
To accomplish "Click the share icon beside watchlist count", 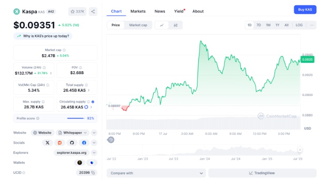I will click(x=93, y=12).
